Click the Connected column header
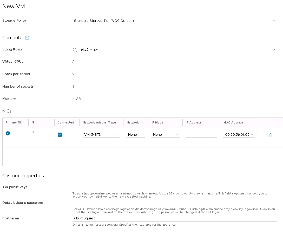 [x=66, y=122]
